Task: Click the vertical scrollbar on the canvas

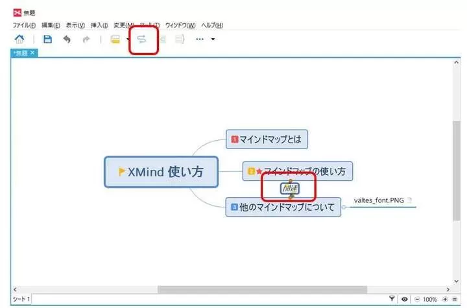Action: (x=457, y=169)
